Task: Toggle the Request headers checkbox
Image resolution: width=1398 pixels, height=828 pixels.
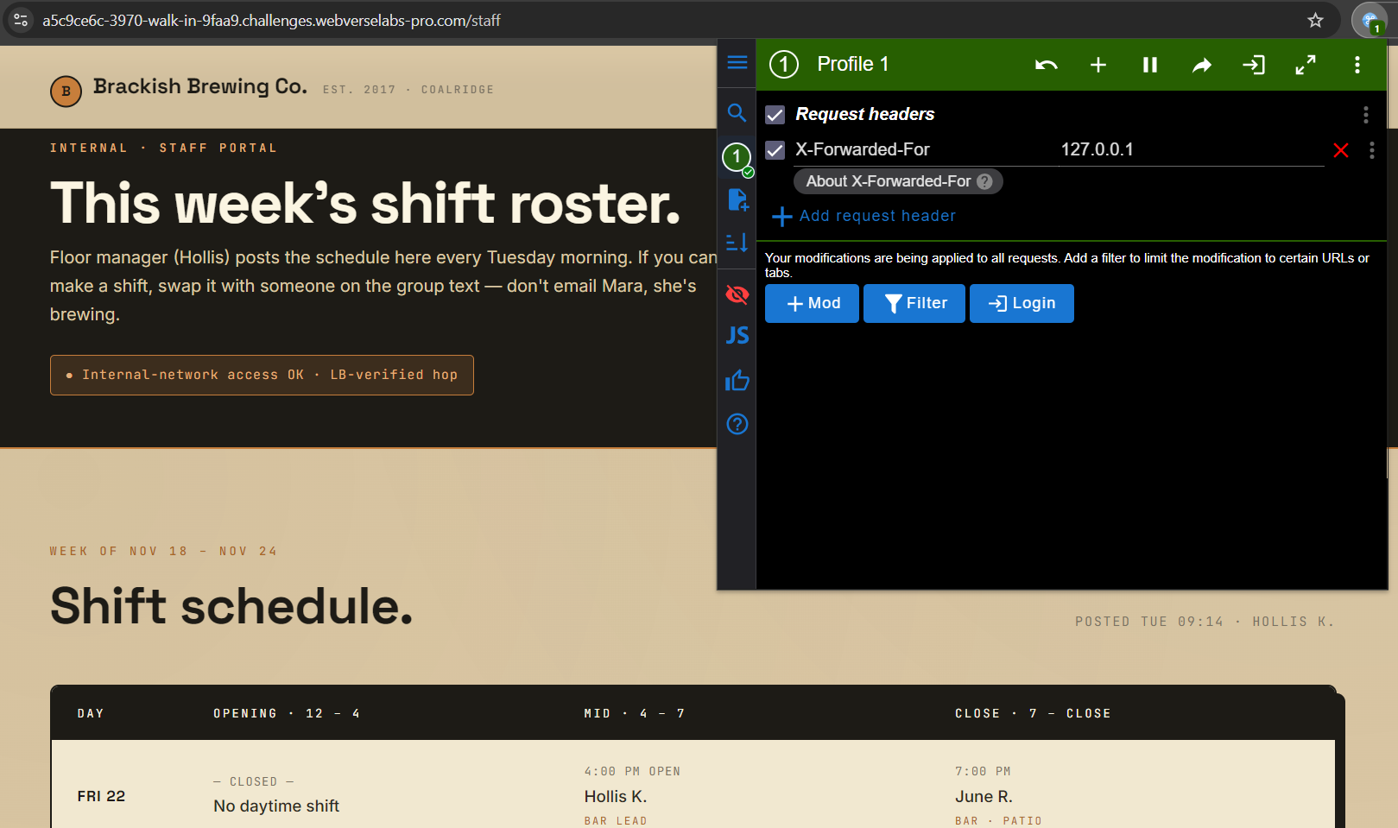Action: tap(775, 115)
